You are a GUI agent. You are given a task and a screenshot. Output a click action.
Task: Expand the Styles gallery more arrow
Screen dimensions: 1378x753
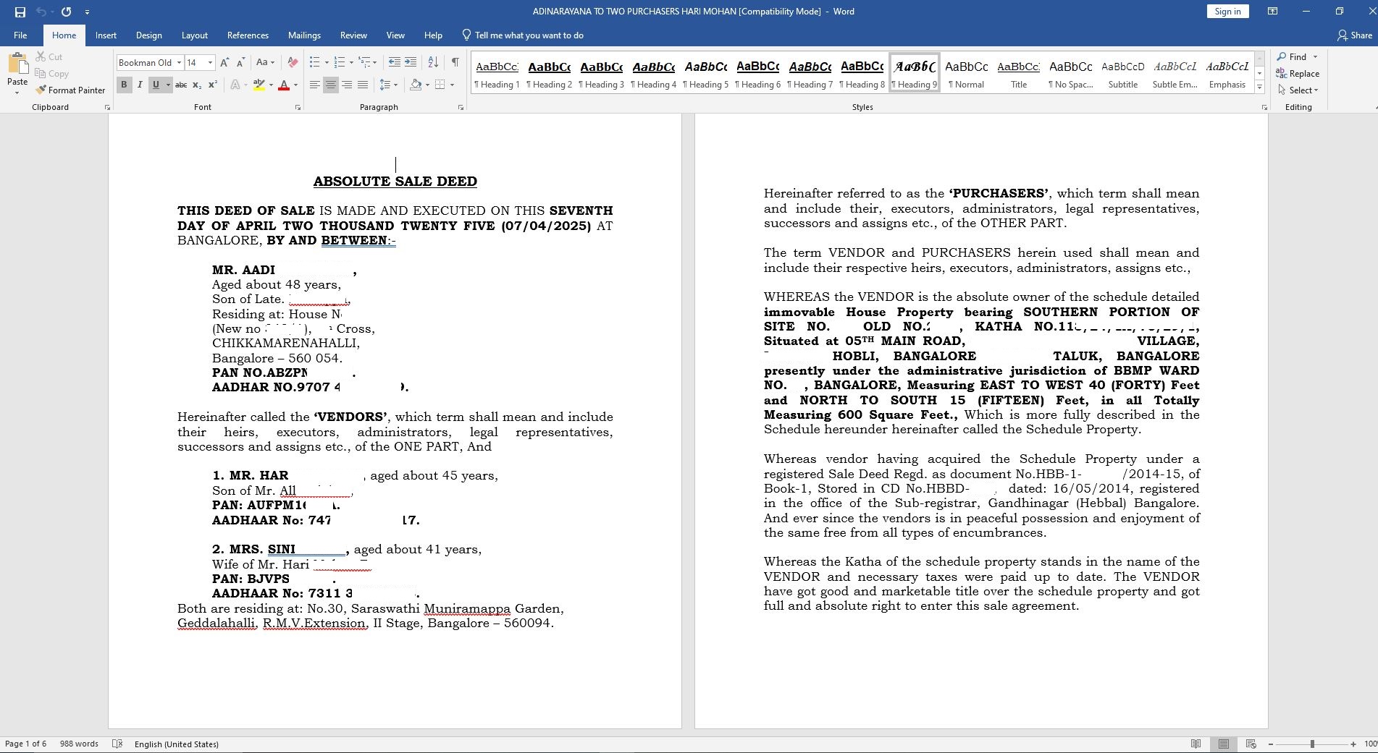[1259, 88]
